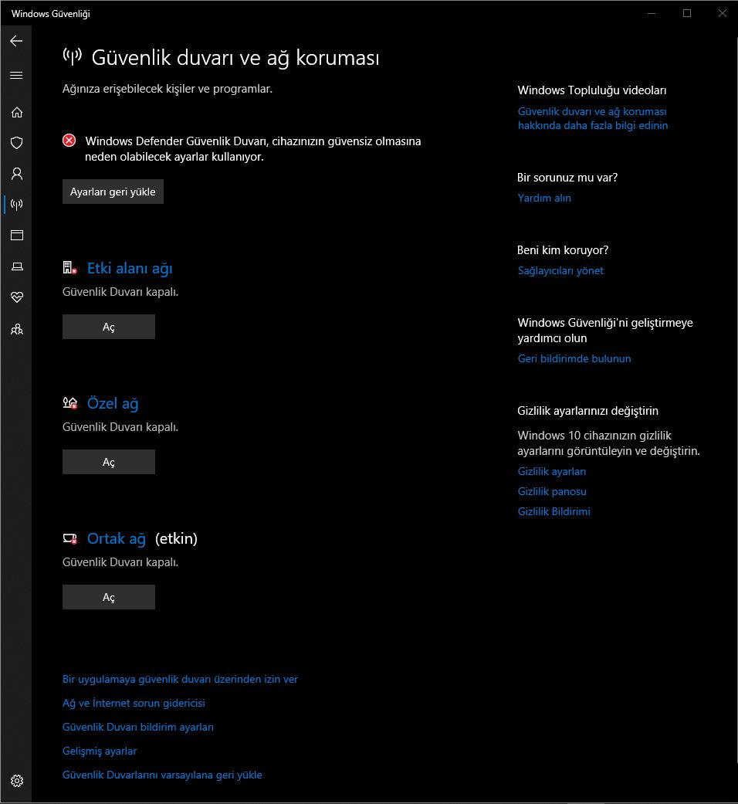This screenshot has height=804, width=738.
Task: Open Virus & threat protection shield icon
Action: (17, 143)
